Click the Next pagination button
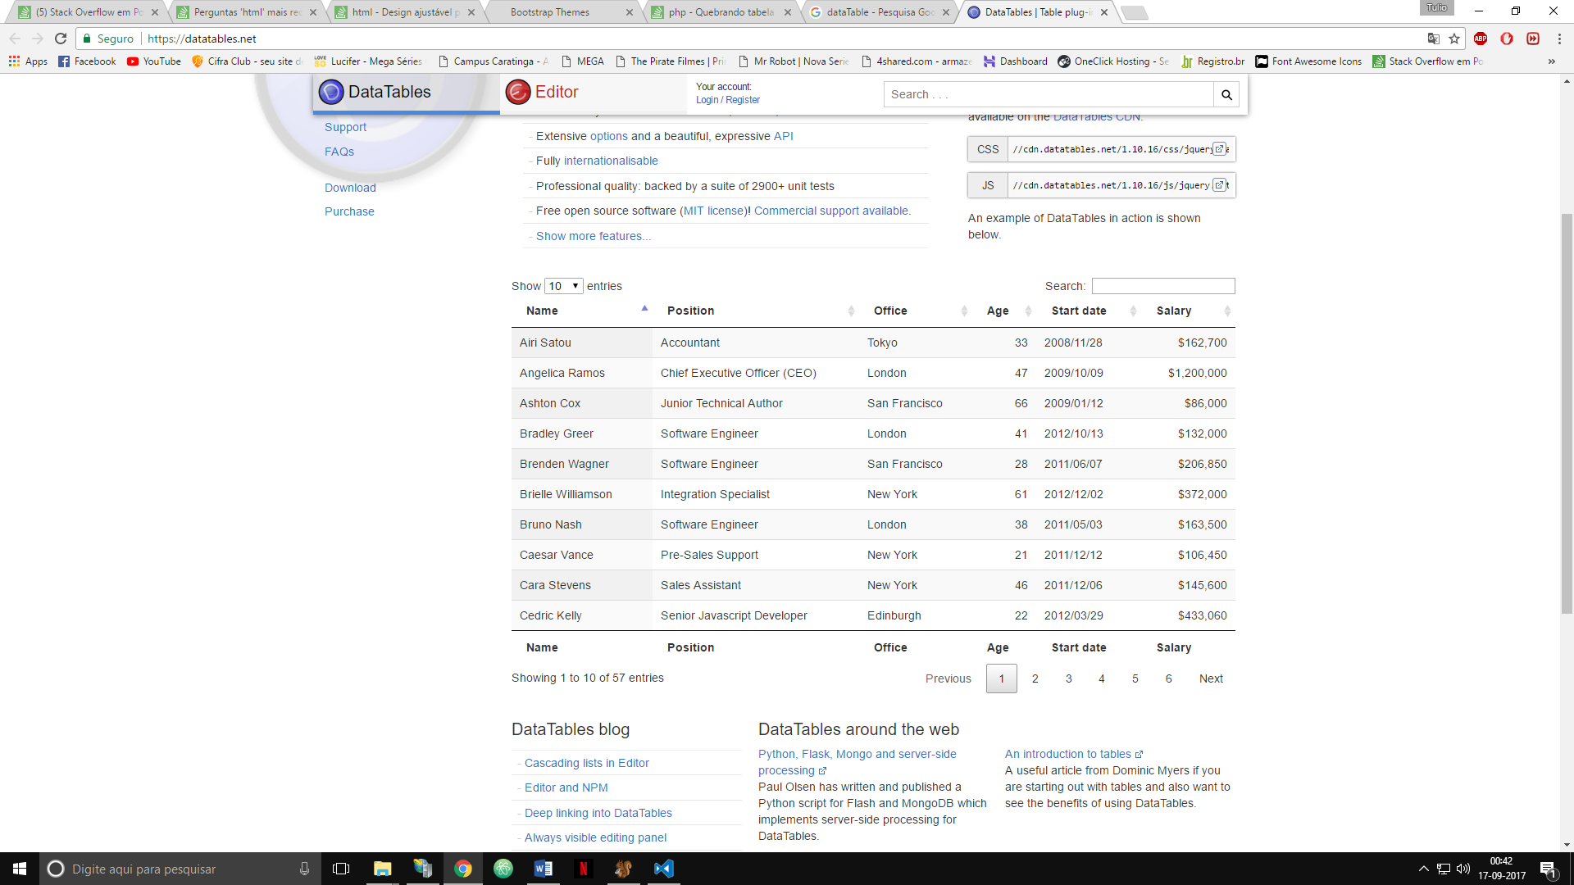Screen dimensions: 1574x885 (x=1211, y=678)
